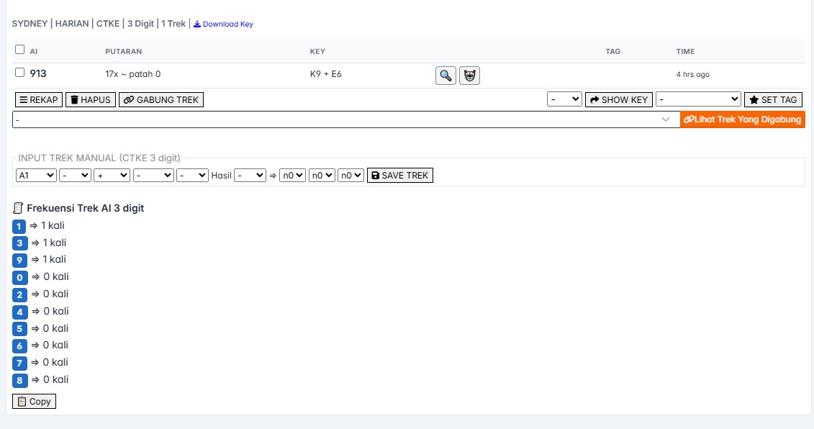This screenshot has width=814, height=429.
Task: Click GABUNG TREK button
Action: click(161, 100)
